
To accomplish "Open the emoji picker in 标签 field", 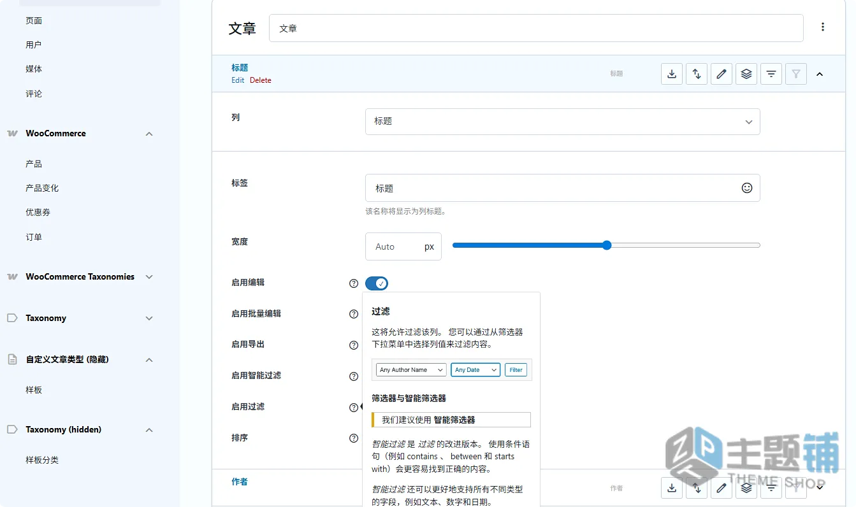I will pyautogui.click(x=747, y=188).
